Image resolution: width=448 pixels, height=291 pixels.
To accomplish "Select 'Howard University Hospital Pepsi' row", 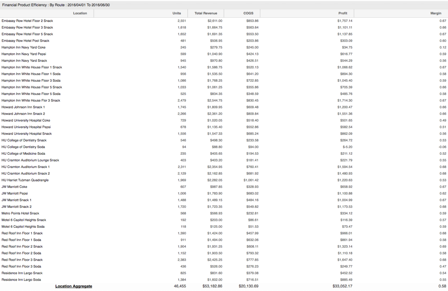I will [224, 127].
